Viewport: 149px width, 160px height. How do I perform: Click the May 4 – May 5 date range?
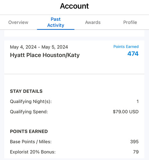39,47
